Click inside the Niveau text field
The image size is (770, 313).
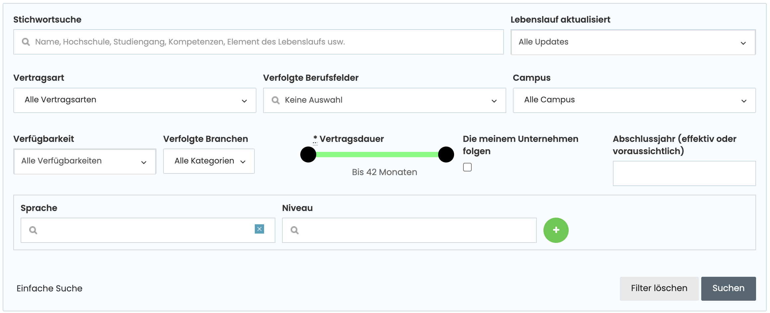(x=409, y=230)
